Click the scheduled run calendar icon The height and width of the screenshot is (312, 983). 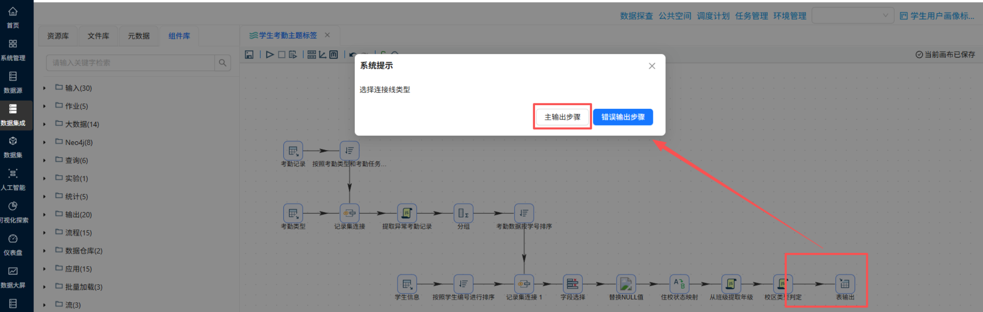(293, 55)
